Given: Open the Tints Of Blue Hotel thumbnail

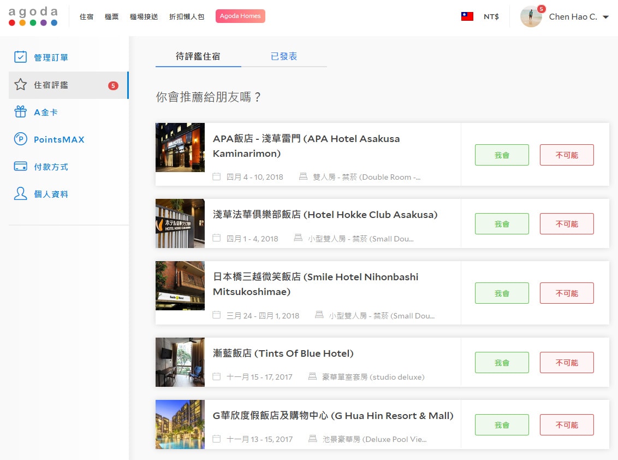Looking at the screenshot, I should [x=180, y=362].
